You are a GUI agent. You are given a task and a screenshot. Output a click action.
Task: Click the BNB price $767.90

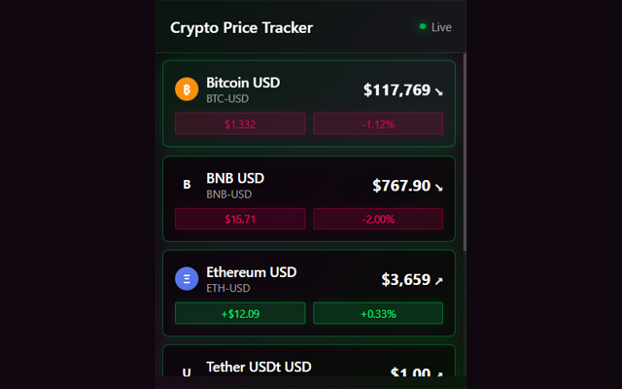(401, 186)
